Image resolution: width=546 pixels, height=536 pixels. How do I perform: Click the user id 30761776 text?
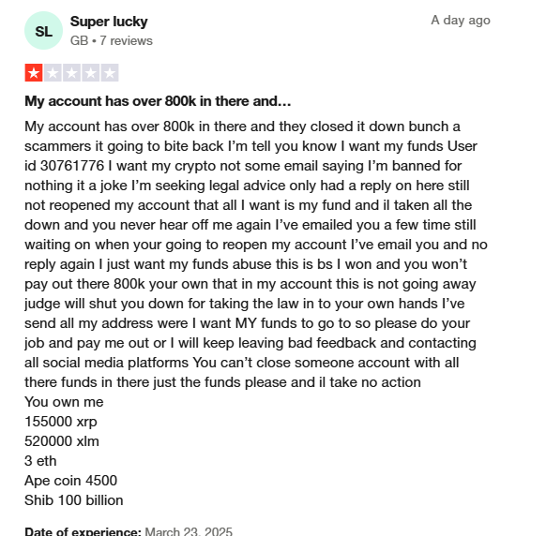coord(65,166)
